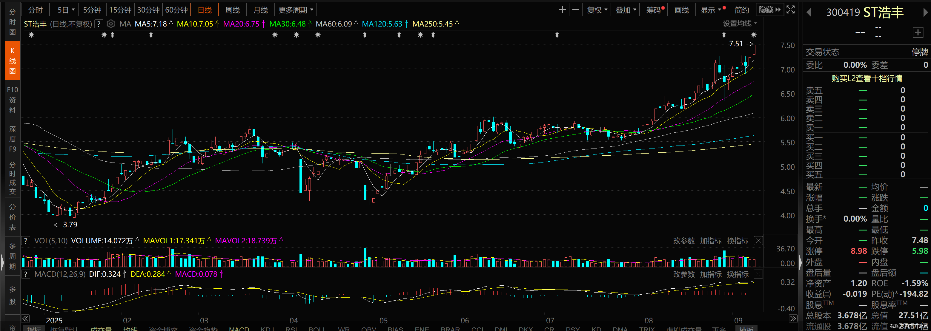Open moving average settings gear
Image resolution: width=931 pixels, height=331 pixels.
tap(111, 24)
